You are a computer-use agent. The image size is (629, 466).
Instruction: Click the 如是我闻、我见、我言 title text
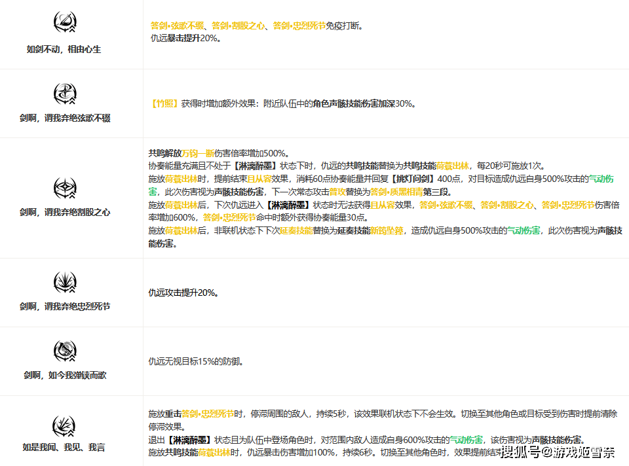[64, 448]
